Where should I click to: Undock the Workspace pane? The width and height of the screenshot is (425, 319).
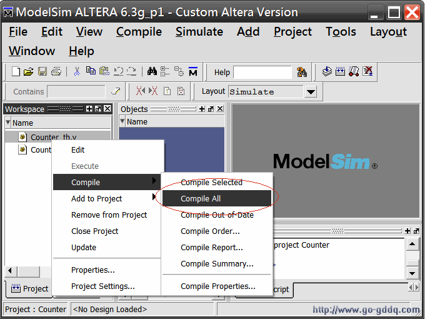pos(98,109)
